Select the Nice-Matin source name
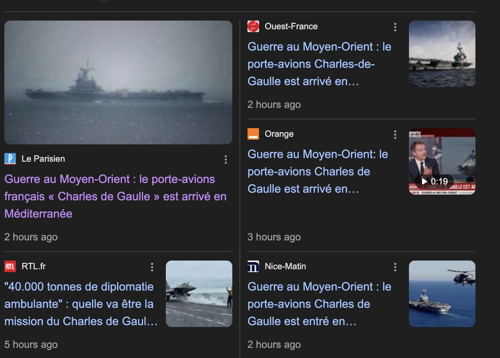The width and height of the screenshot is (500, 358). point(285,266)
